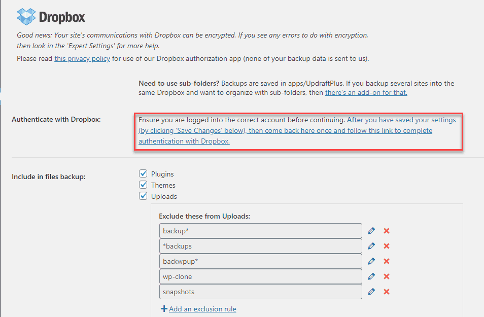Screen dimensions: 484x317
Task: Click the plus icon to add rule
Action: tap(164, 309)
